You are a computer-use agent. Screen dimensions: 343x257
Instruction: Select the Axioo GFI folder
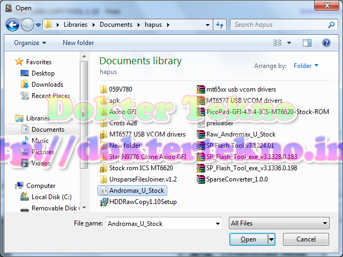[118, 112]
